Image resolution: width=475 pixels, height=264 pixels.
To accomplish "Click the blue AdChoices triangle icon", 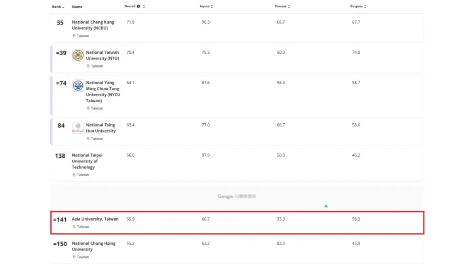I will point(326,206).
